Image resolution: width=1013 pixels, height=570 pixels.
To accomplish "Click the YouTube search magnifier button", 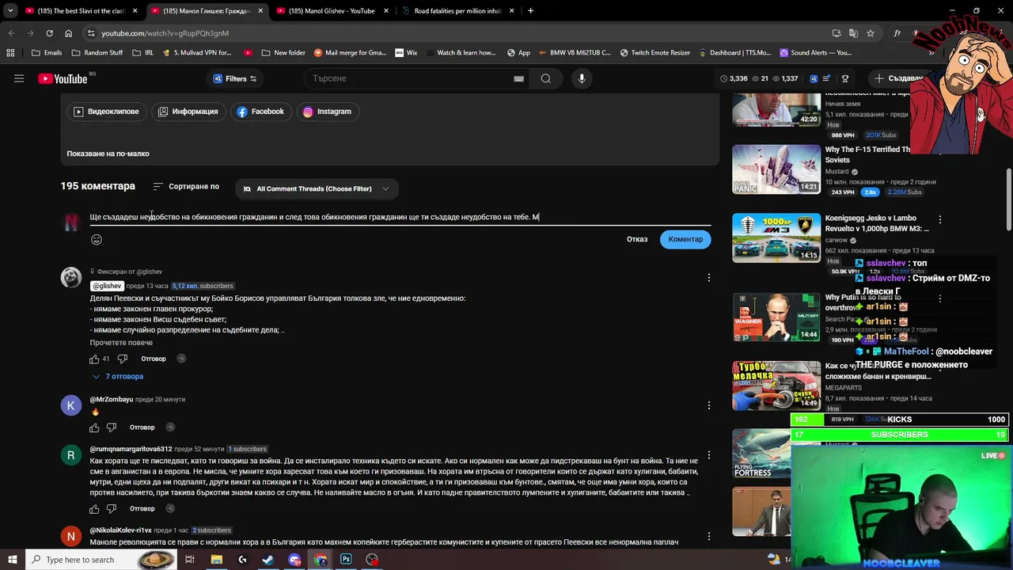I will (x=545, y=78).
